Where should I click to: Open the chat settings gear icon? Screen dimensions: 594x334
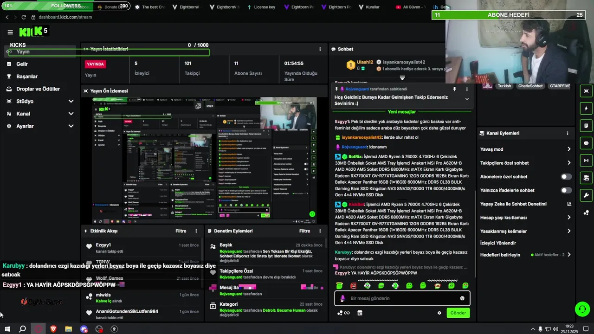pyautogui.click(x=439, y=313)
